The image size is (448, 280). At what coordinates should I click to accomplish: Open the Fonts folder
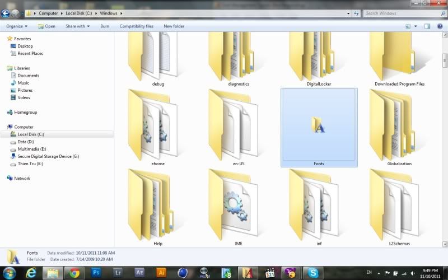point(319,126)
